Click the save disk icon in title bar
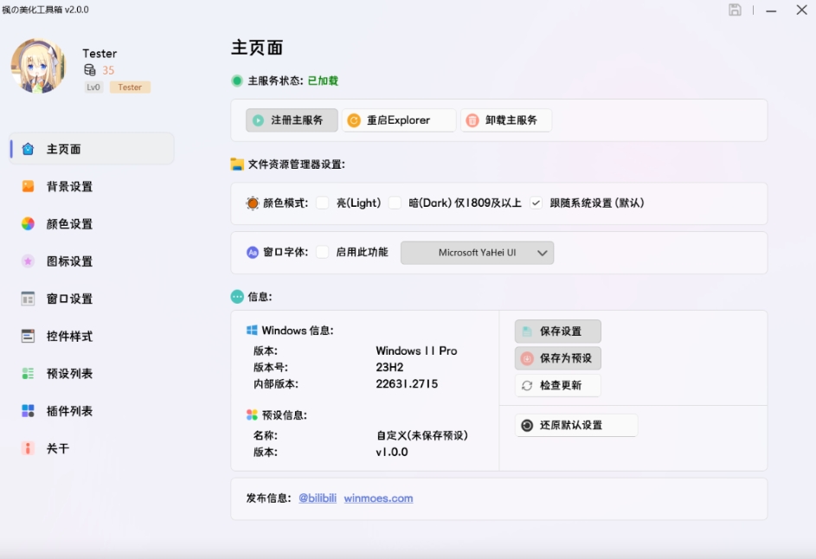The width and height of the screenshot is (816, 559). coord(735,10)
